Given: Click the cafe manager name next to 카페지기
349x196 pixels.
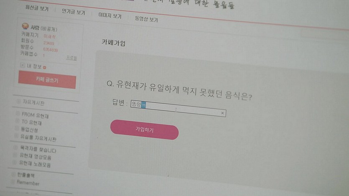Looking at the screenshot, I should click(49, 36).
